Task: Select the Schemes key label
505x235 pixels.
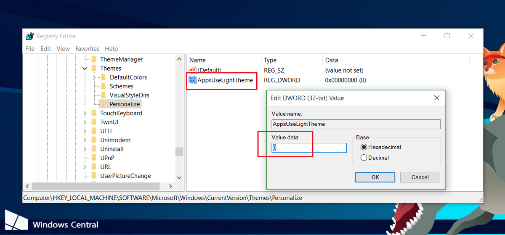Action: [x=122, y=86]
